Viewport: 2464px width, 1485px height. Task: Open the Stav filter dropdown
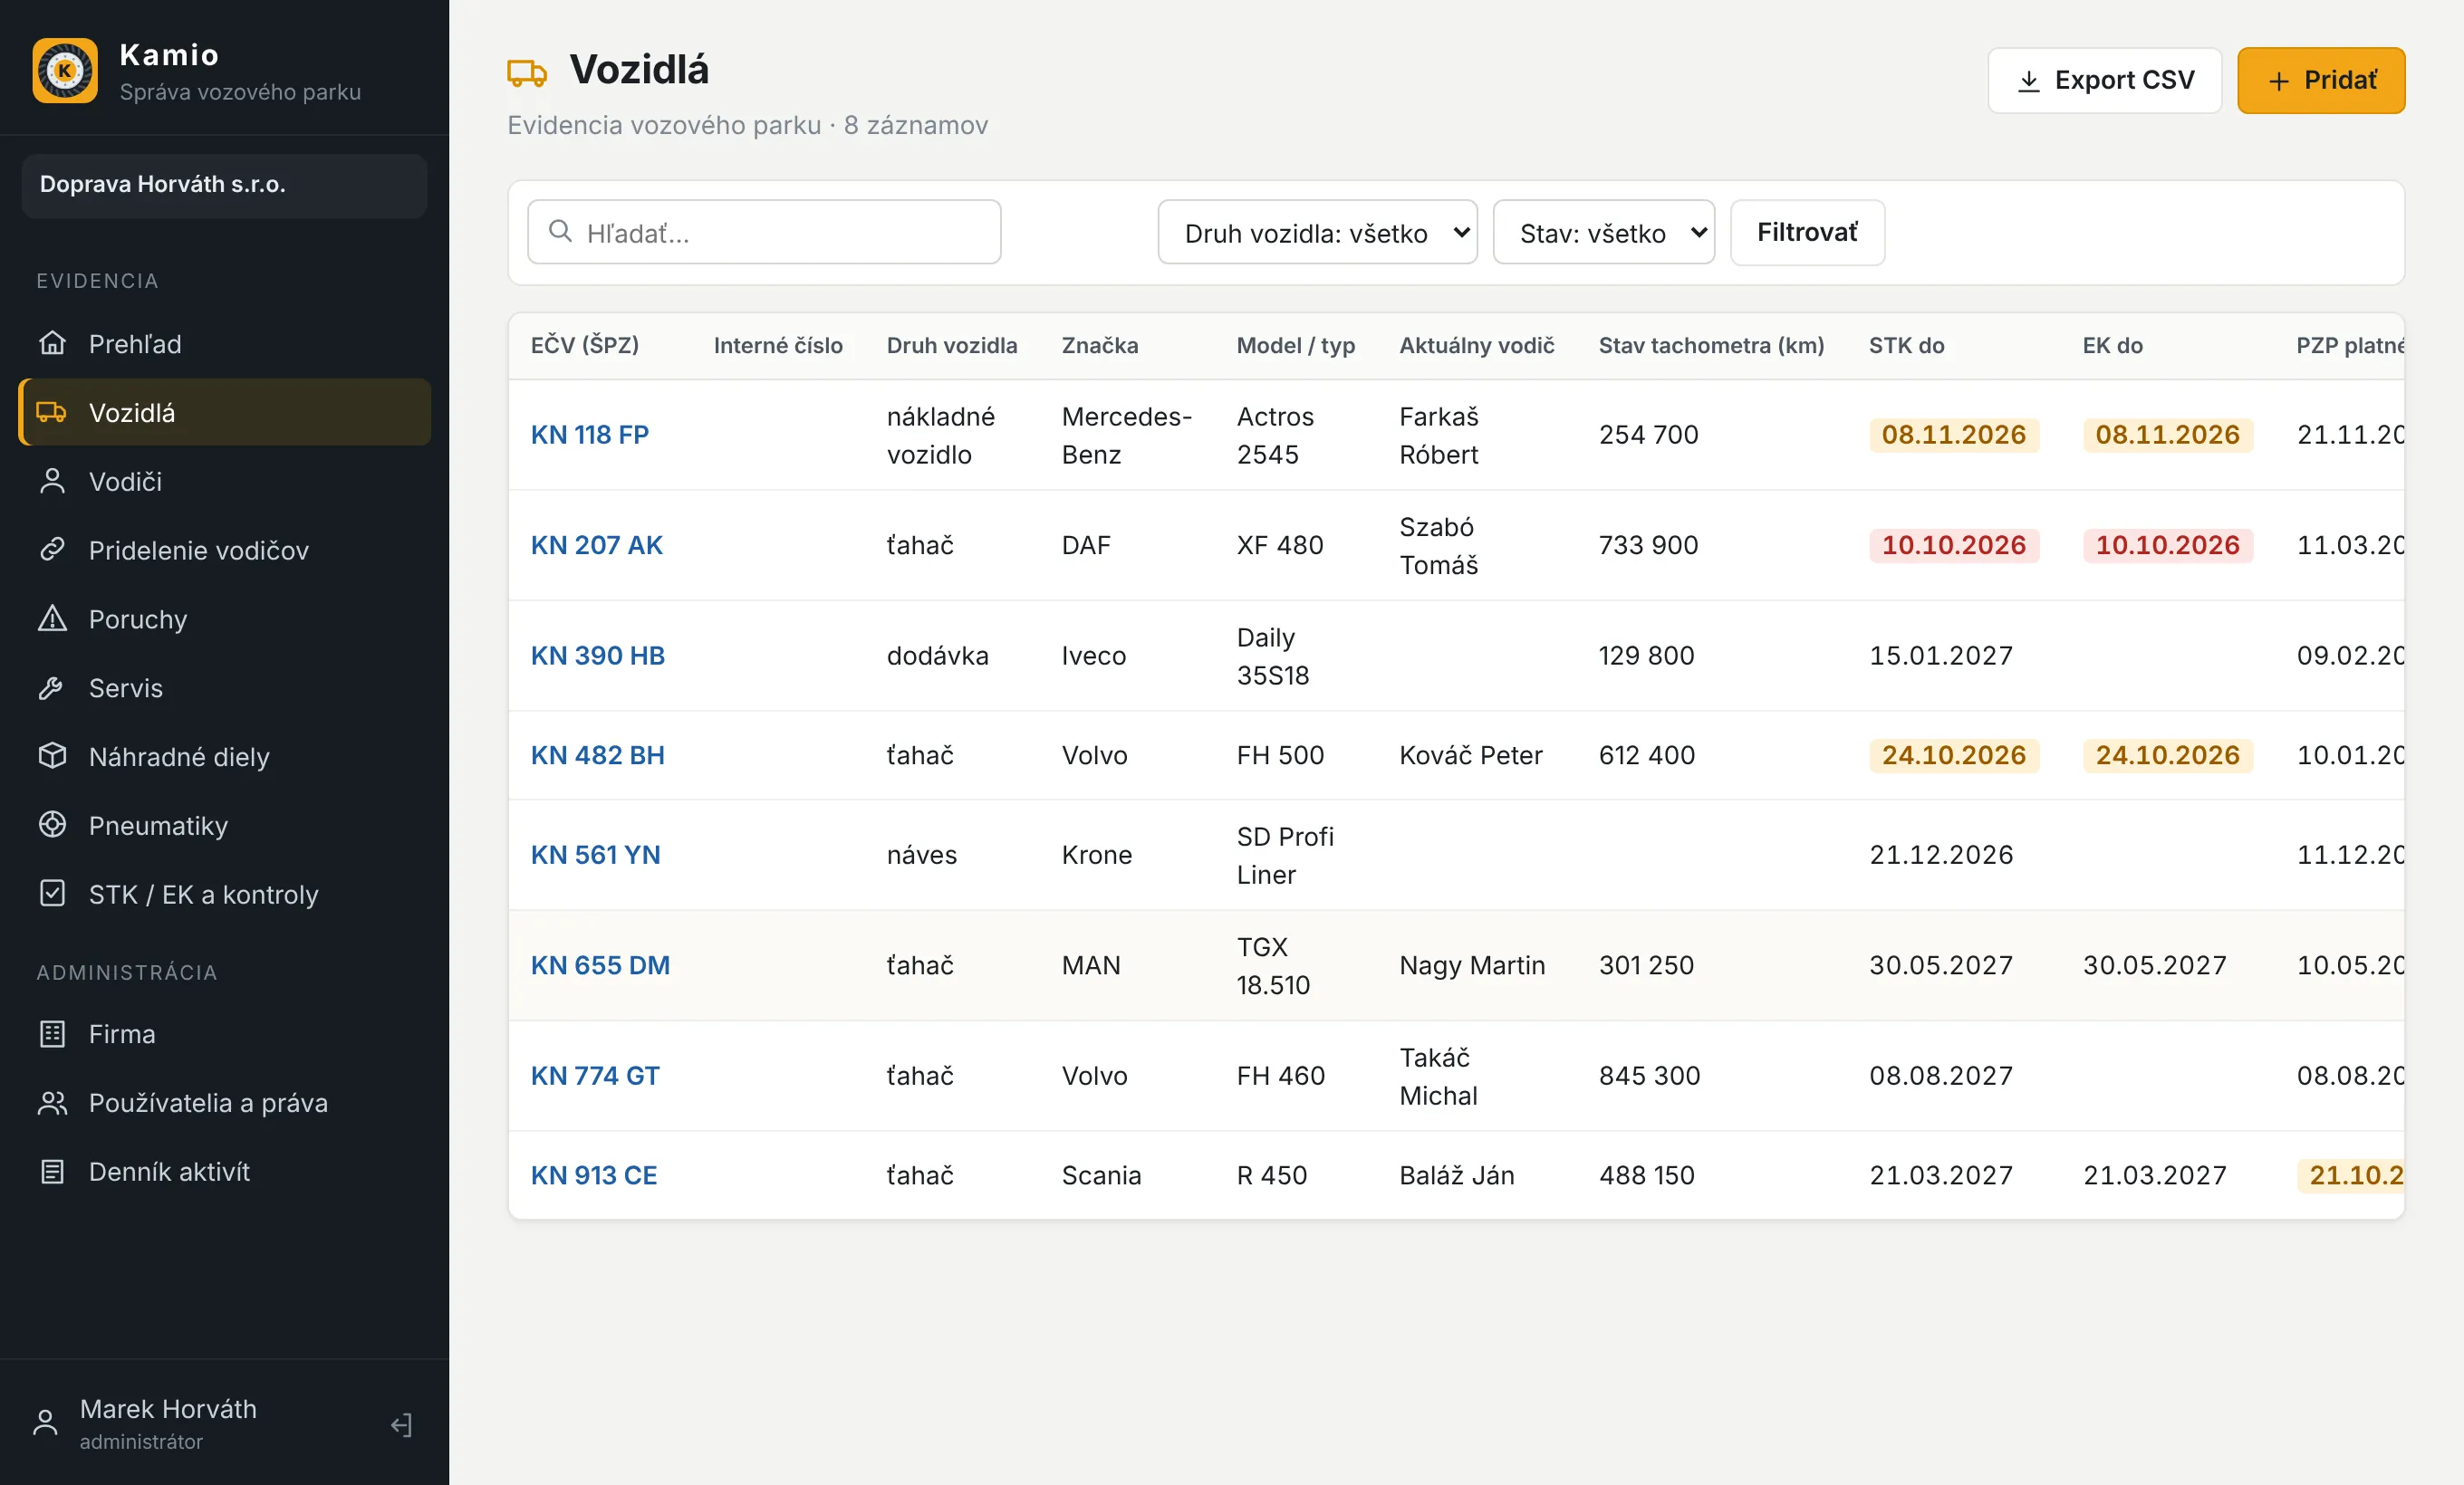(1603, 233)
